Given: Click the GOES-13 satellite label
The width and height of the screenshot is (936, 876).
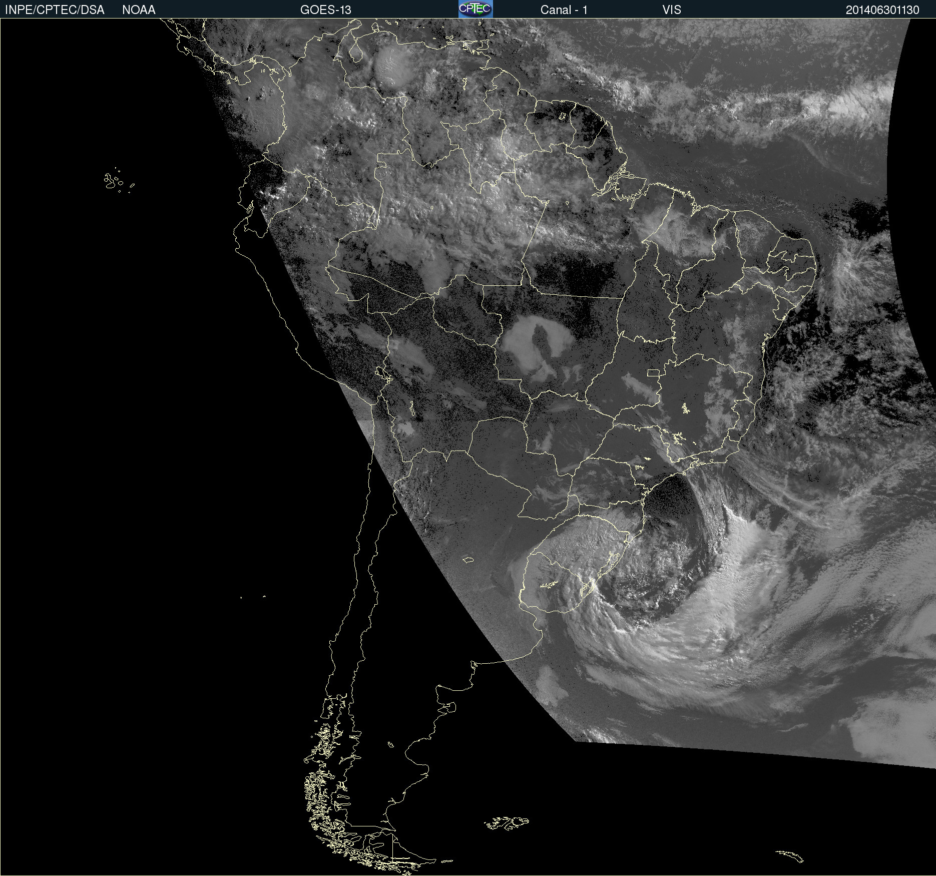Looking at the screenshot, I should 326,10.
